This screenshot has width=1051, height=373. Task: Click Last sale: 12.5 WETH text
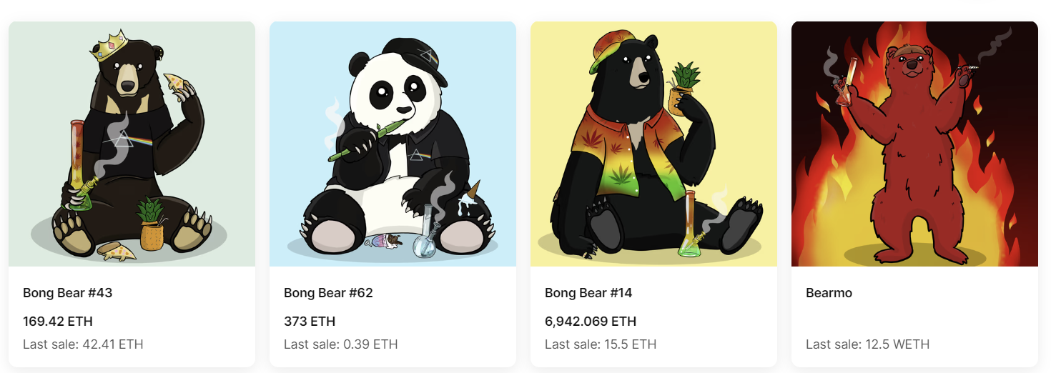pos(868,344)
